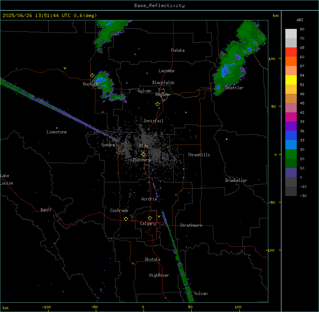Select the Okotoks label

(x=152, y=259)
